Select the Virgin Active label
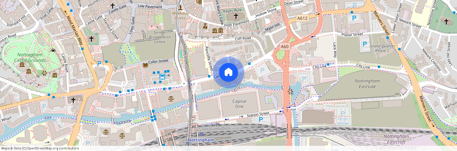Viewport: 457px width, 151px height. (x=343, y=122)
